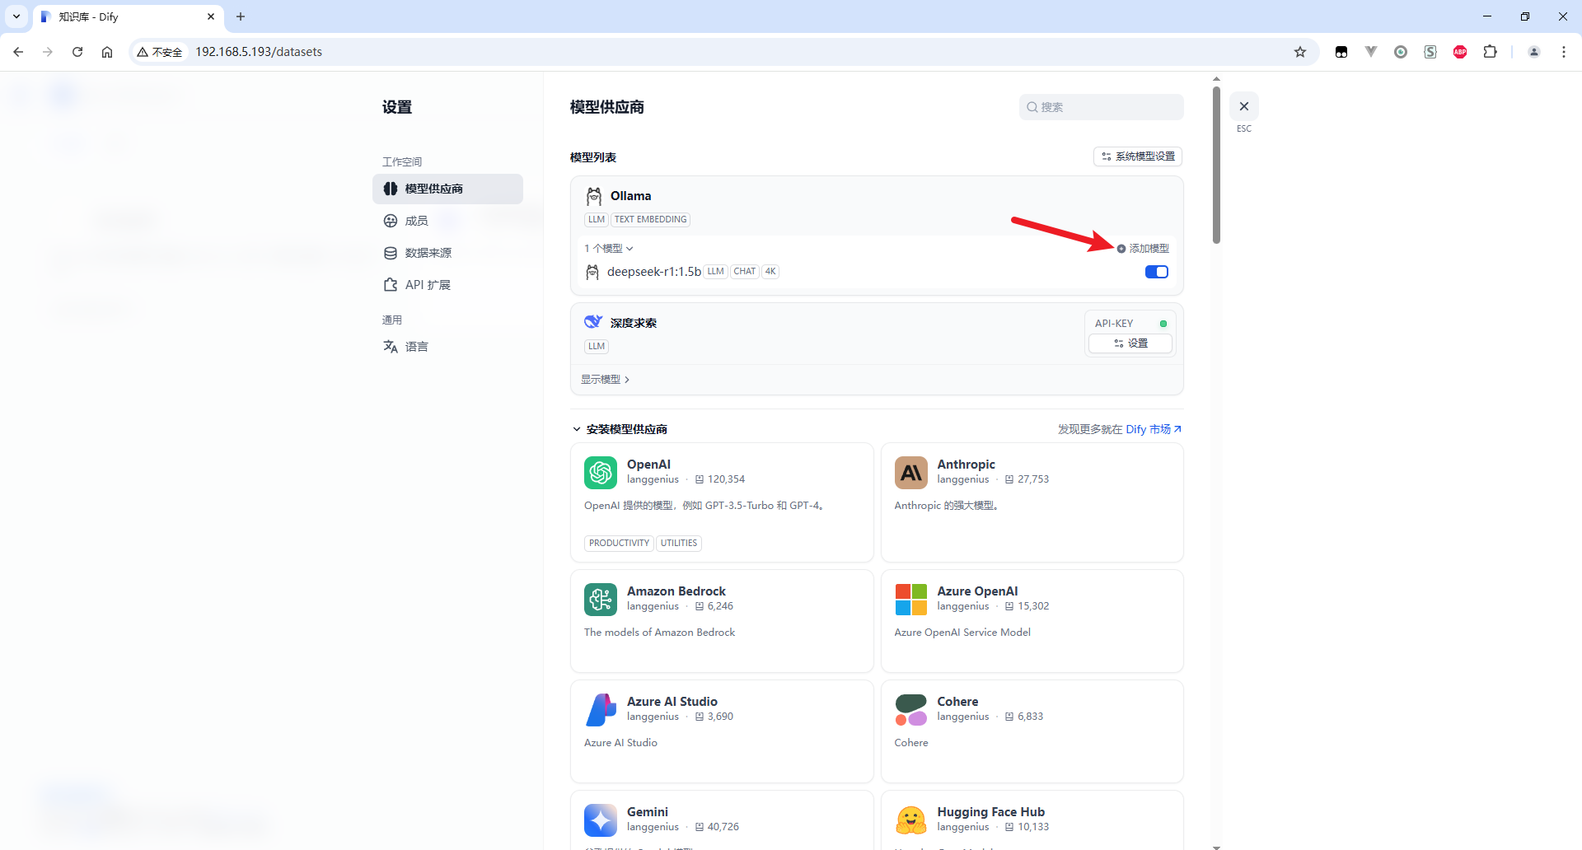Viewport: 1582px width, 850px height.
Task: Open 发现更多就在 Dify 市场 link
Action: (x=1120, y=429)
